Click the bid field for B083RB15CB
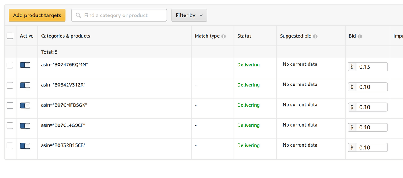 pyautogui.click(x=372, y=147)
